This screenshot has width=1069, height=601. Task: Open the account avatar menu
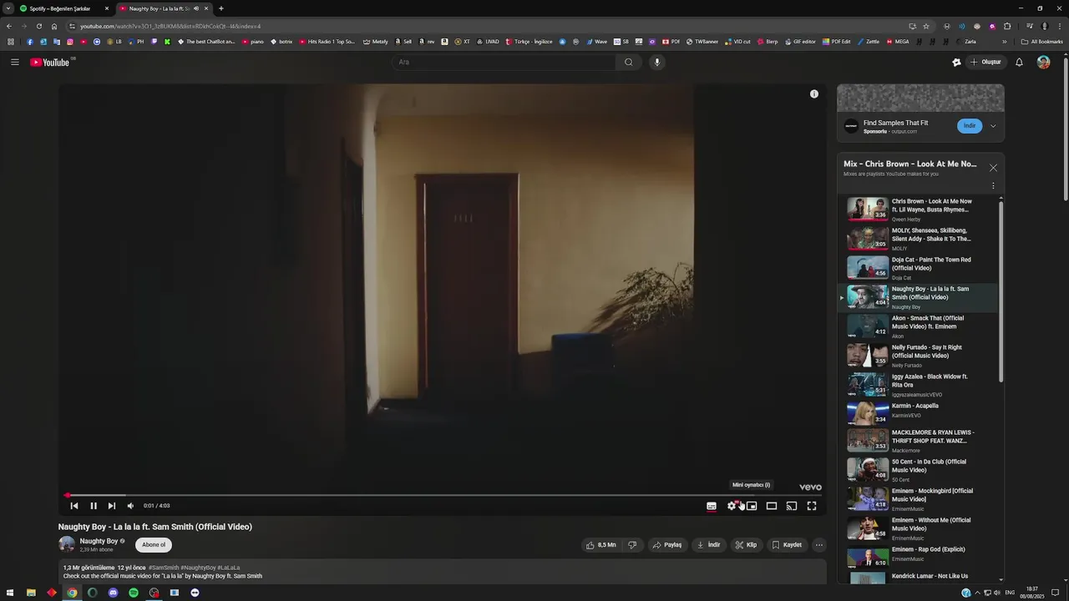1043,62
